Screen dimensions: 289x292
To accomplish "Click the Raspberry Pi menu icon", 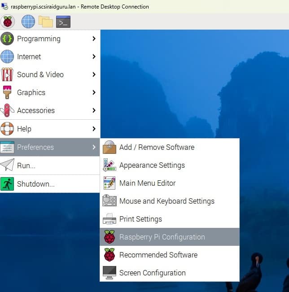I will [8, 21].
